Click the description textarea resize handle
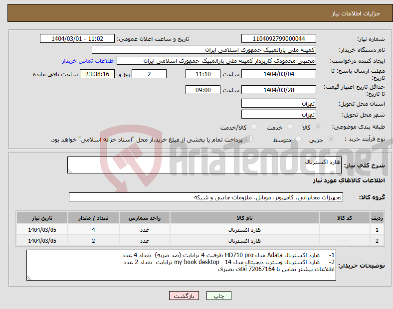 point(70,171)
